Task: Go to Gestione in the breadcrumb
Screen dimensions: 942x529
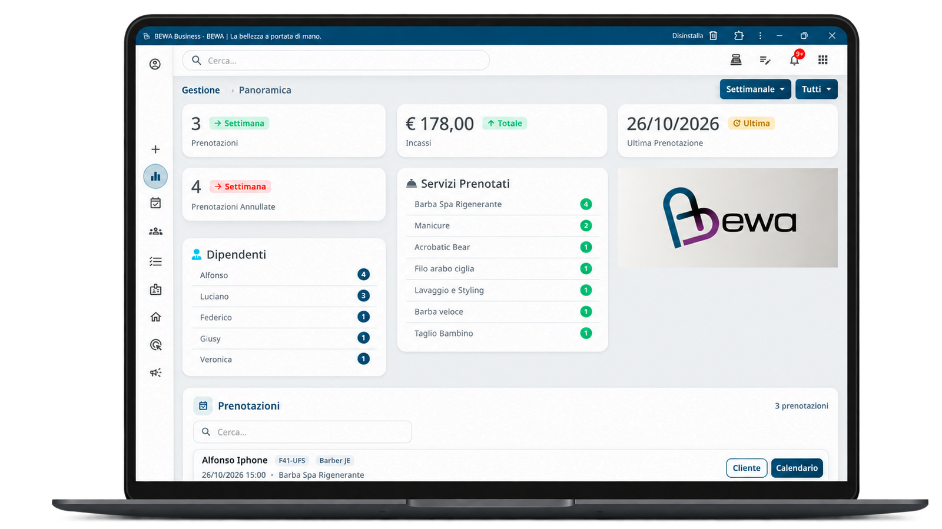Action: [201, 90]
